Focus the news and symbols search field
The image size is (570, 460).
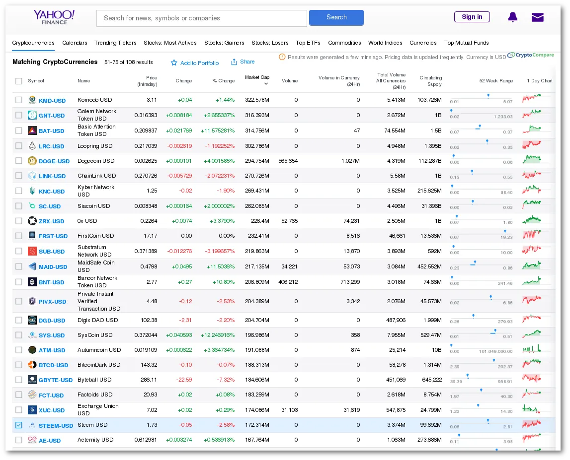coord(201,18)
